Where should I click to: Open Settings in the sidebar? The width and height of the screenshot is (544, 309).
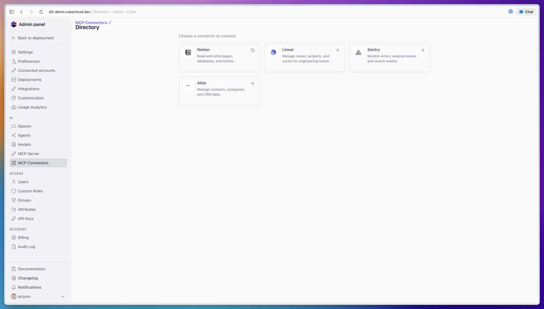[38, 52]
